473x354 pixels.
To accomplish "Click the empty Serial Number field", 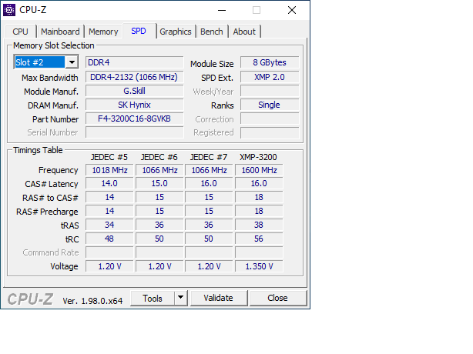I will pos(135,132).
